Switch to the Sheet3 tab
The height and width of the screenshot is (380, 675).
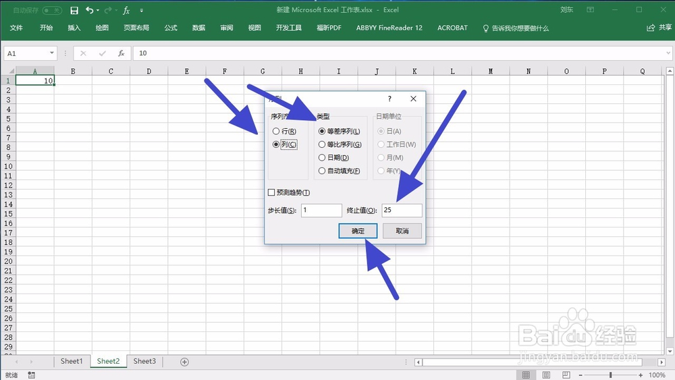coord(144,362)
